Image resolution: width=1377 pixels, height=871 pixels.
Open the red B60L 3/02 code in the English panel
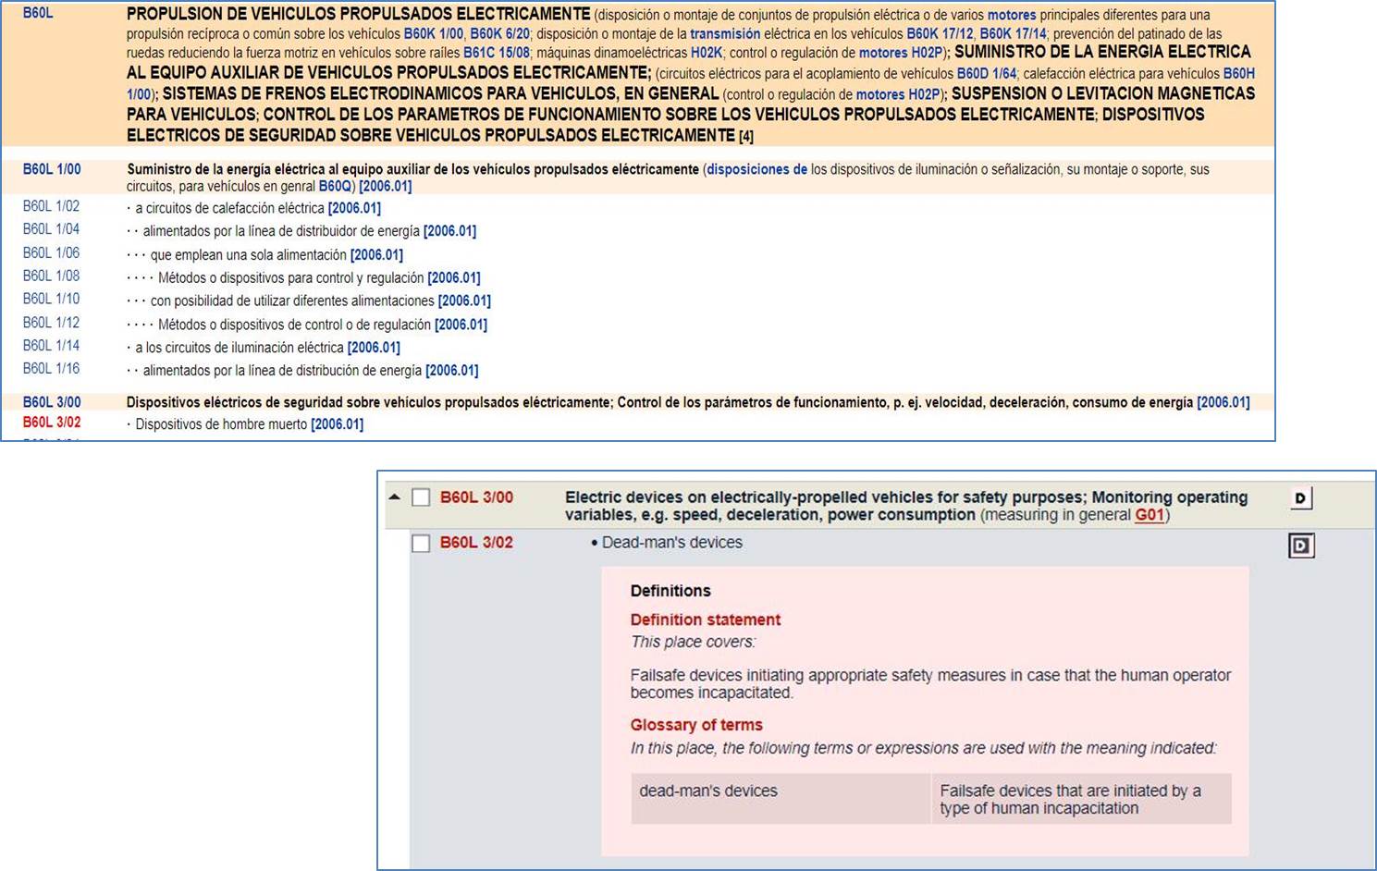click(476, 543)
